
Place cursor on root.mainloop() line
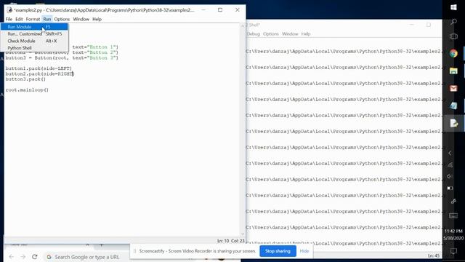click(27, 90)
